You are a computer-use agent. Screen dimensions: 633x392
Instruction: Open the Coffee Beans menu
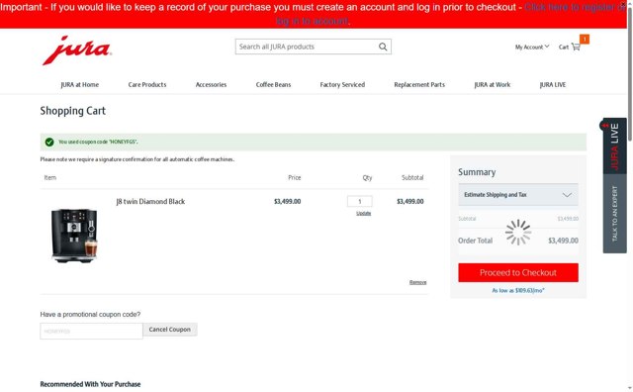(273, 84)
